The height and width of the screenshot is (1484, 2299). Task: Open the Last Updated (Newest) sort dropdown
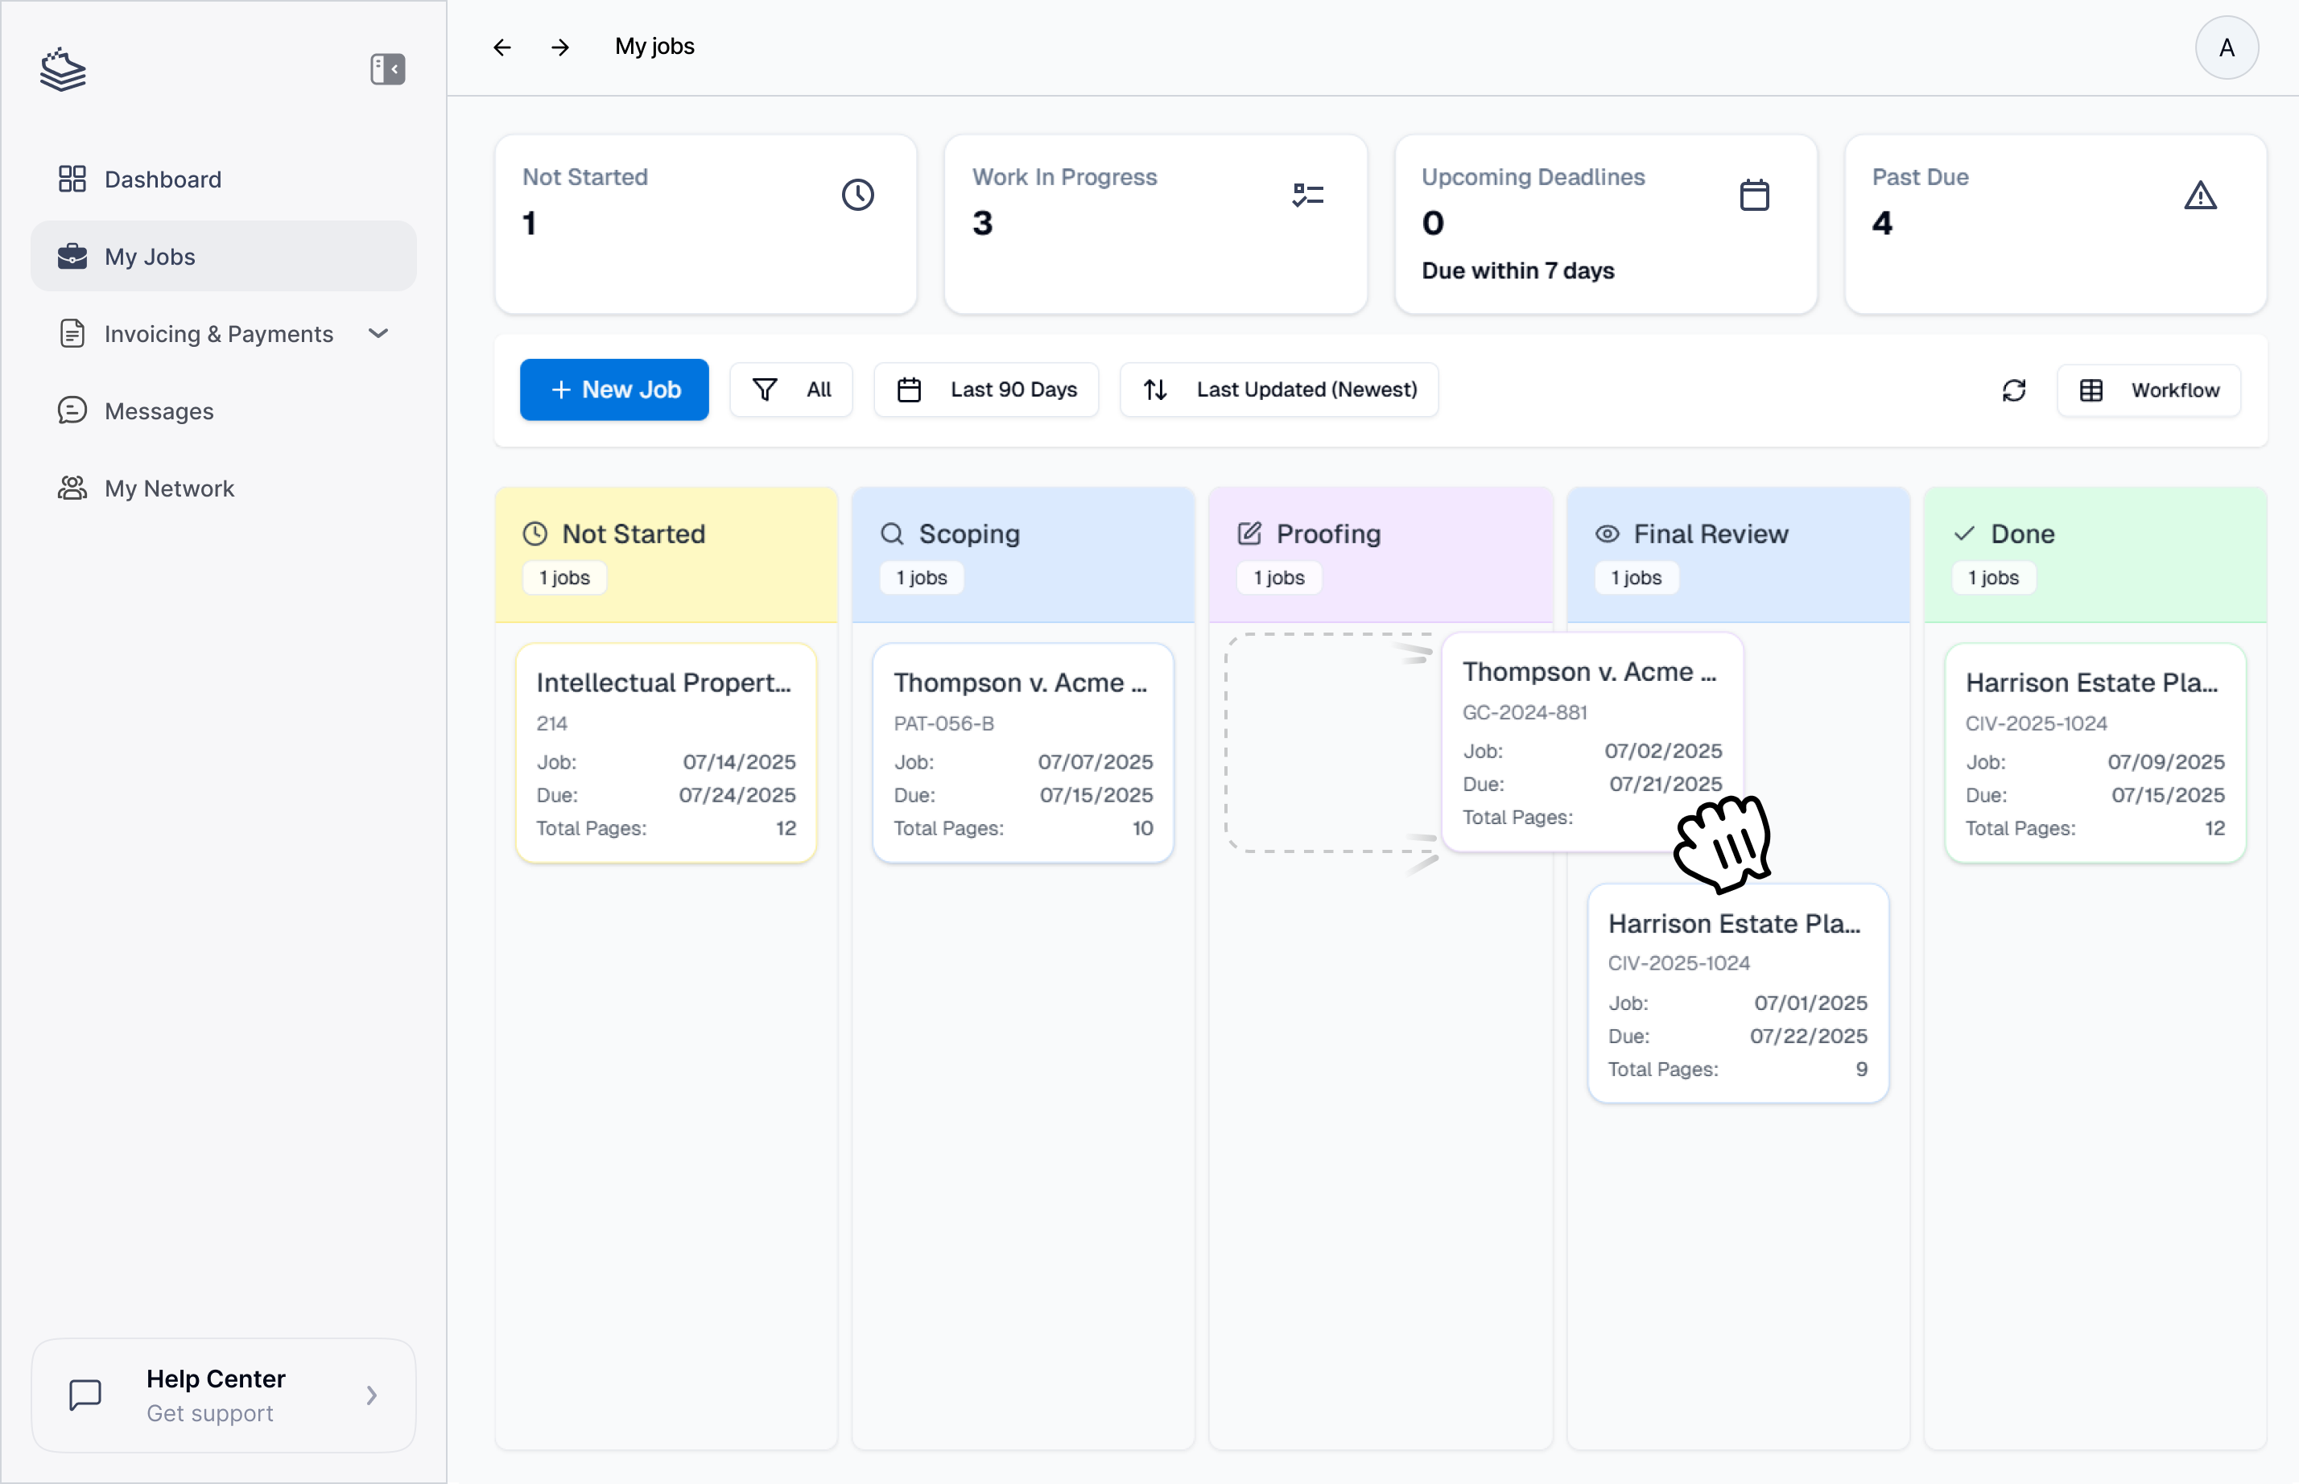coord(1279,390)
